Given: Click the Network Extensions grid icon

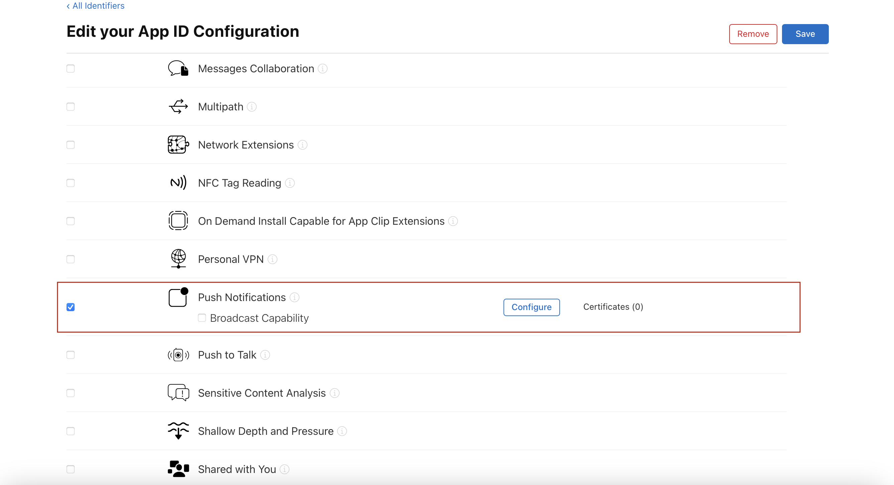Looking at the screenshot, I should click(178, 144).
